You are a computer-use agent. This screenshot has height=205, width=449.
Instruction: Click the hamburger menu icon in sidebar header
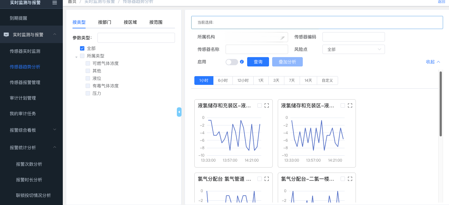(x=55, y=2)
